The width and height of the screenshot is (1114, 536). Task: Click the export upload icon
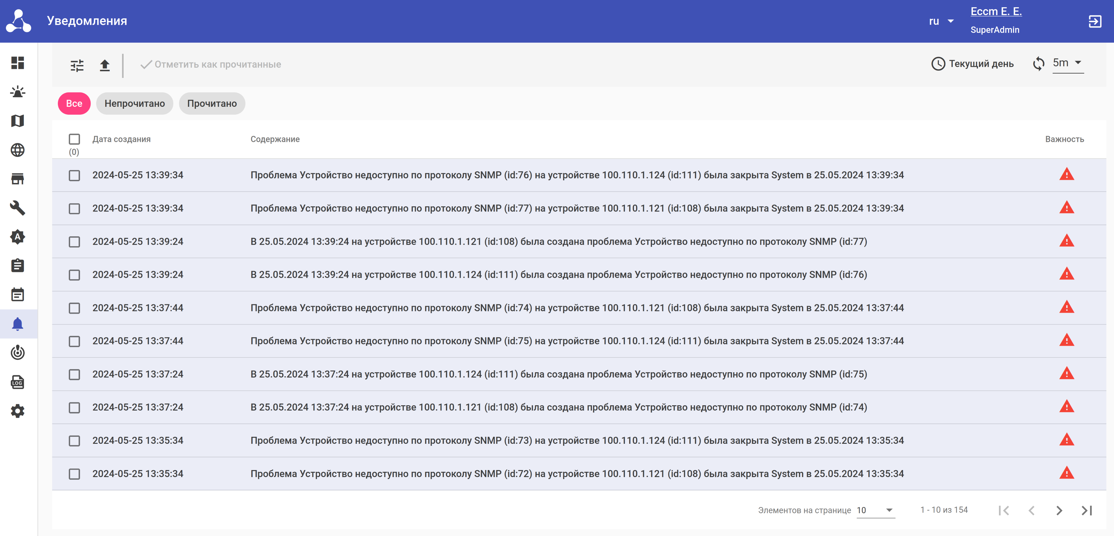click(x=105, y=65)
